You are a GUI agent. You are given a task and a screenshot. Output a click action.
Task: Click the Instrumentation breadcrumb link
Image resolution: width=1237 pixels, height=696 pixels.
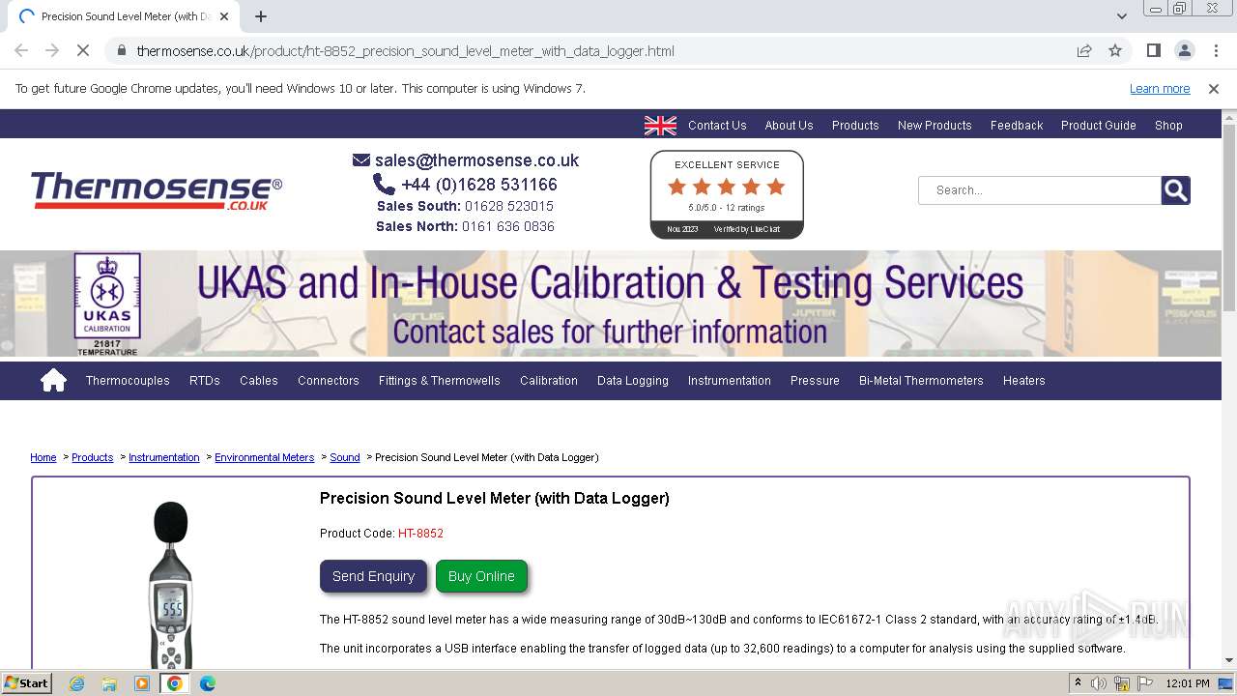click(x=164, y=458)
